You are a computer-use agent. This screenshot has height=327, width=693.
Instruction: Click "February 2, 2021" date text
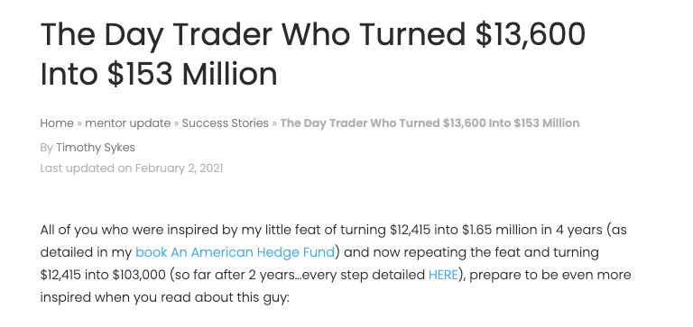click(x=179, y=168)
